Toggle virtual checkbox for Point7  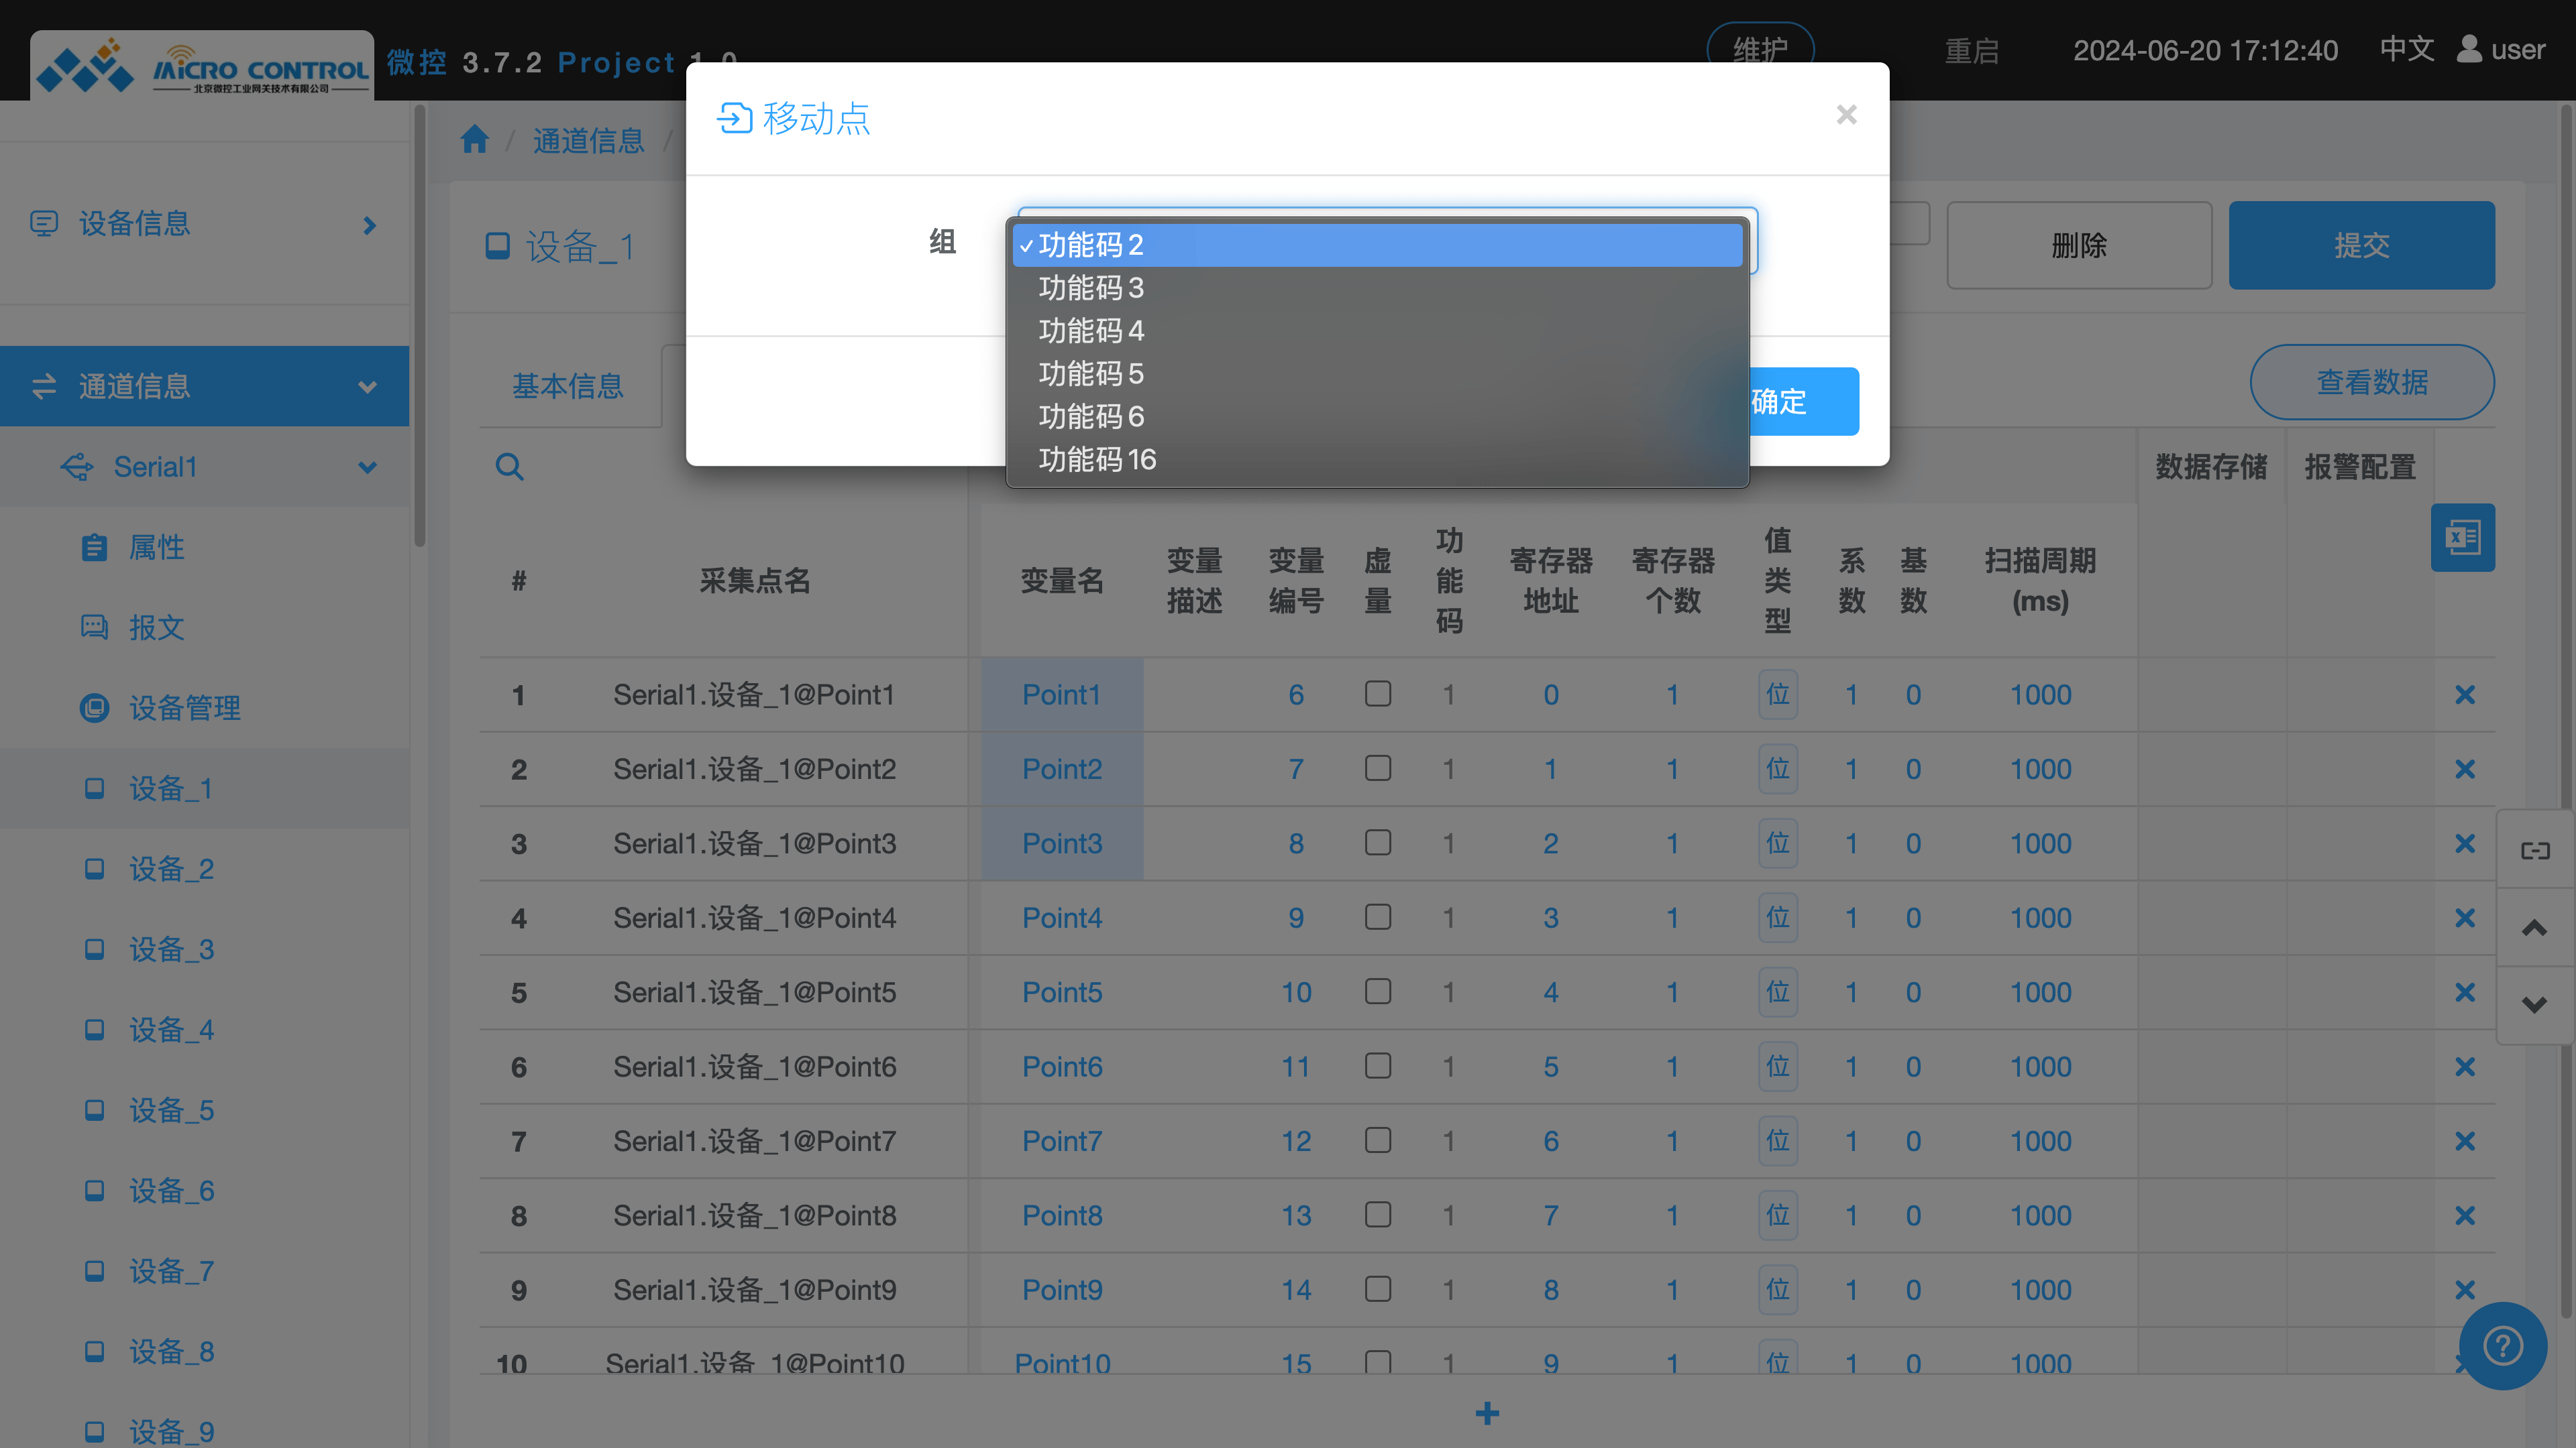(x=1378, y=1140)
